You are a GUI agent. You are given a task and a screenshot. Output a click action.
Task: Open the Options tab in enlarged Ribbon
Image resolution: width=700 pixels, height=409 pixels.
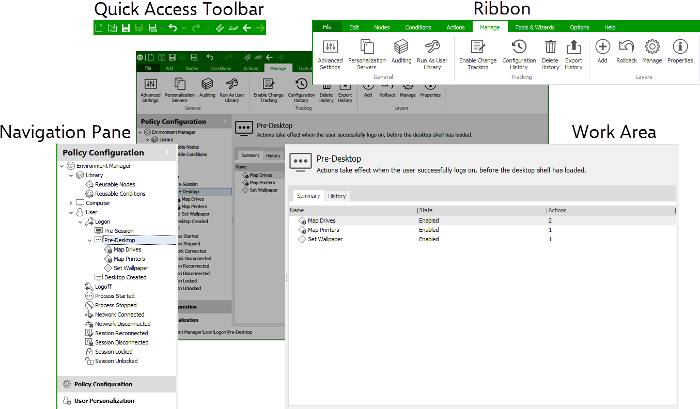click(580, 27)
